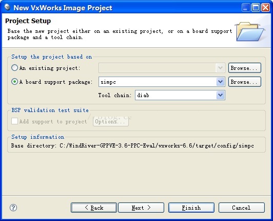Viewport: 273px width, 221px height.
Task: Click the open folder wizard image
Action: (x=250, y=31)
